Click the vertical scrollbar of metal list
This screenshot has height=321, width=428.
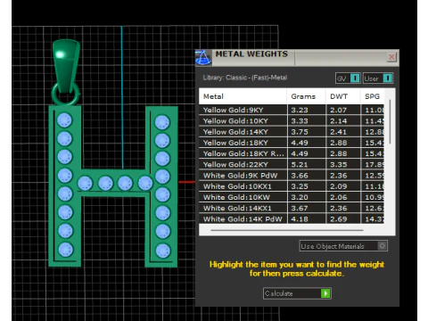click(x=390, y=122)
